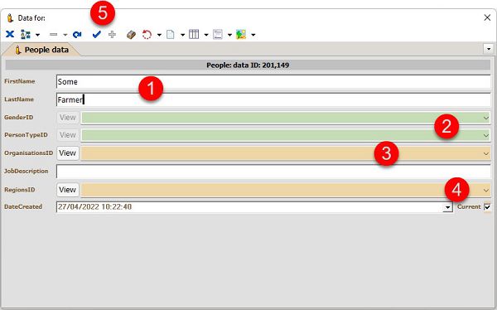Image resolution: width=497 pixels, height=310 pixels.
Task: Click the red dotted circular undo icon
Action: pos(147,34)
